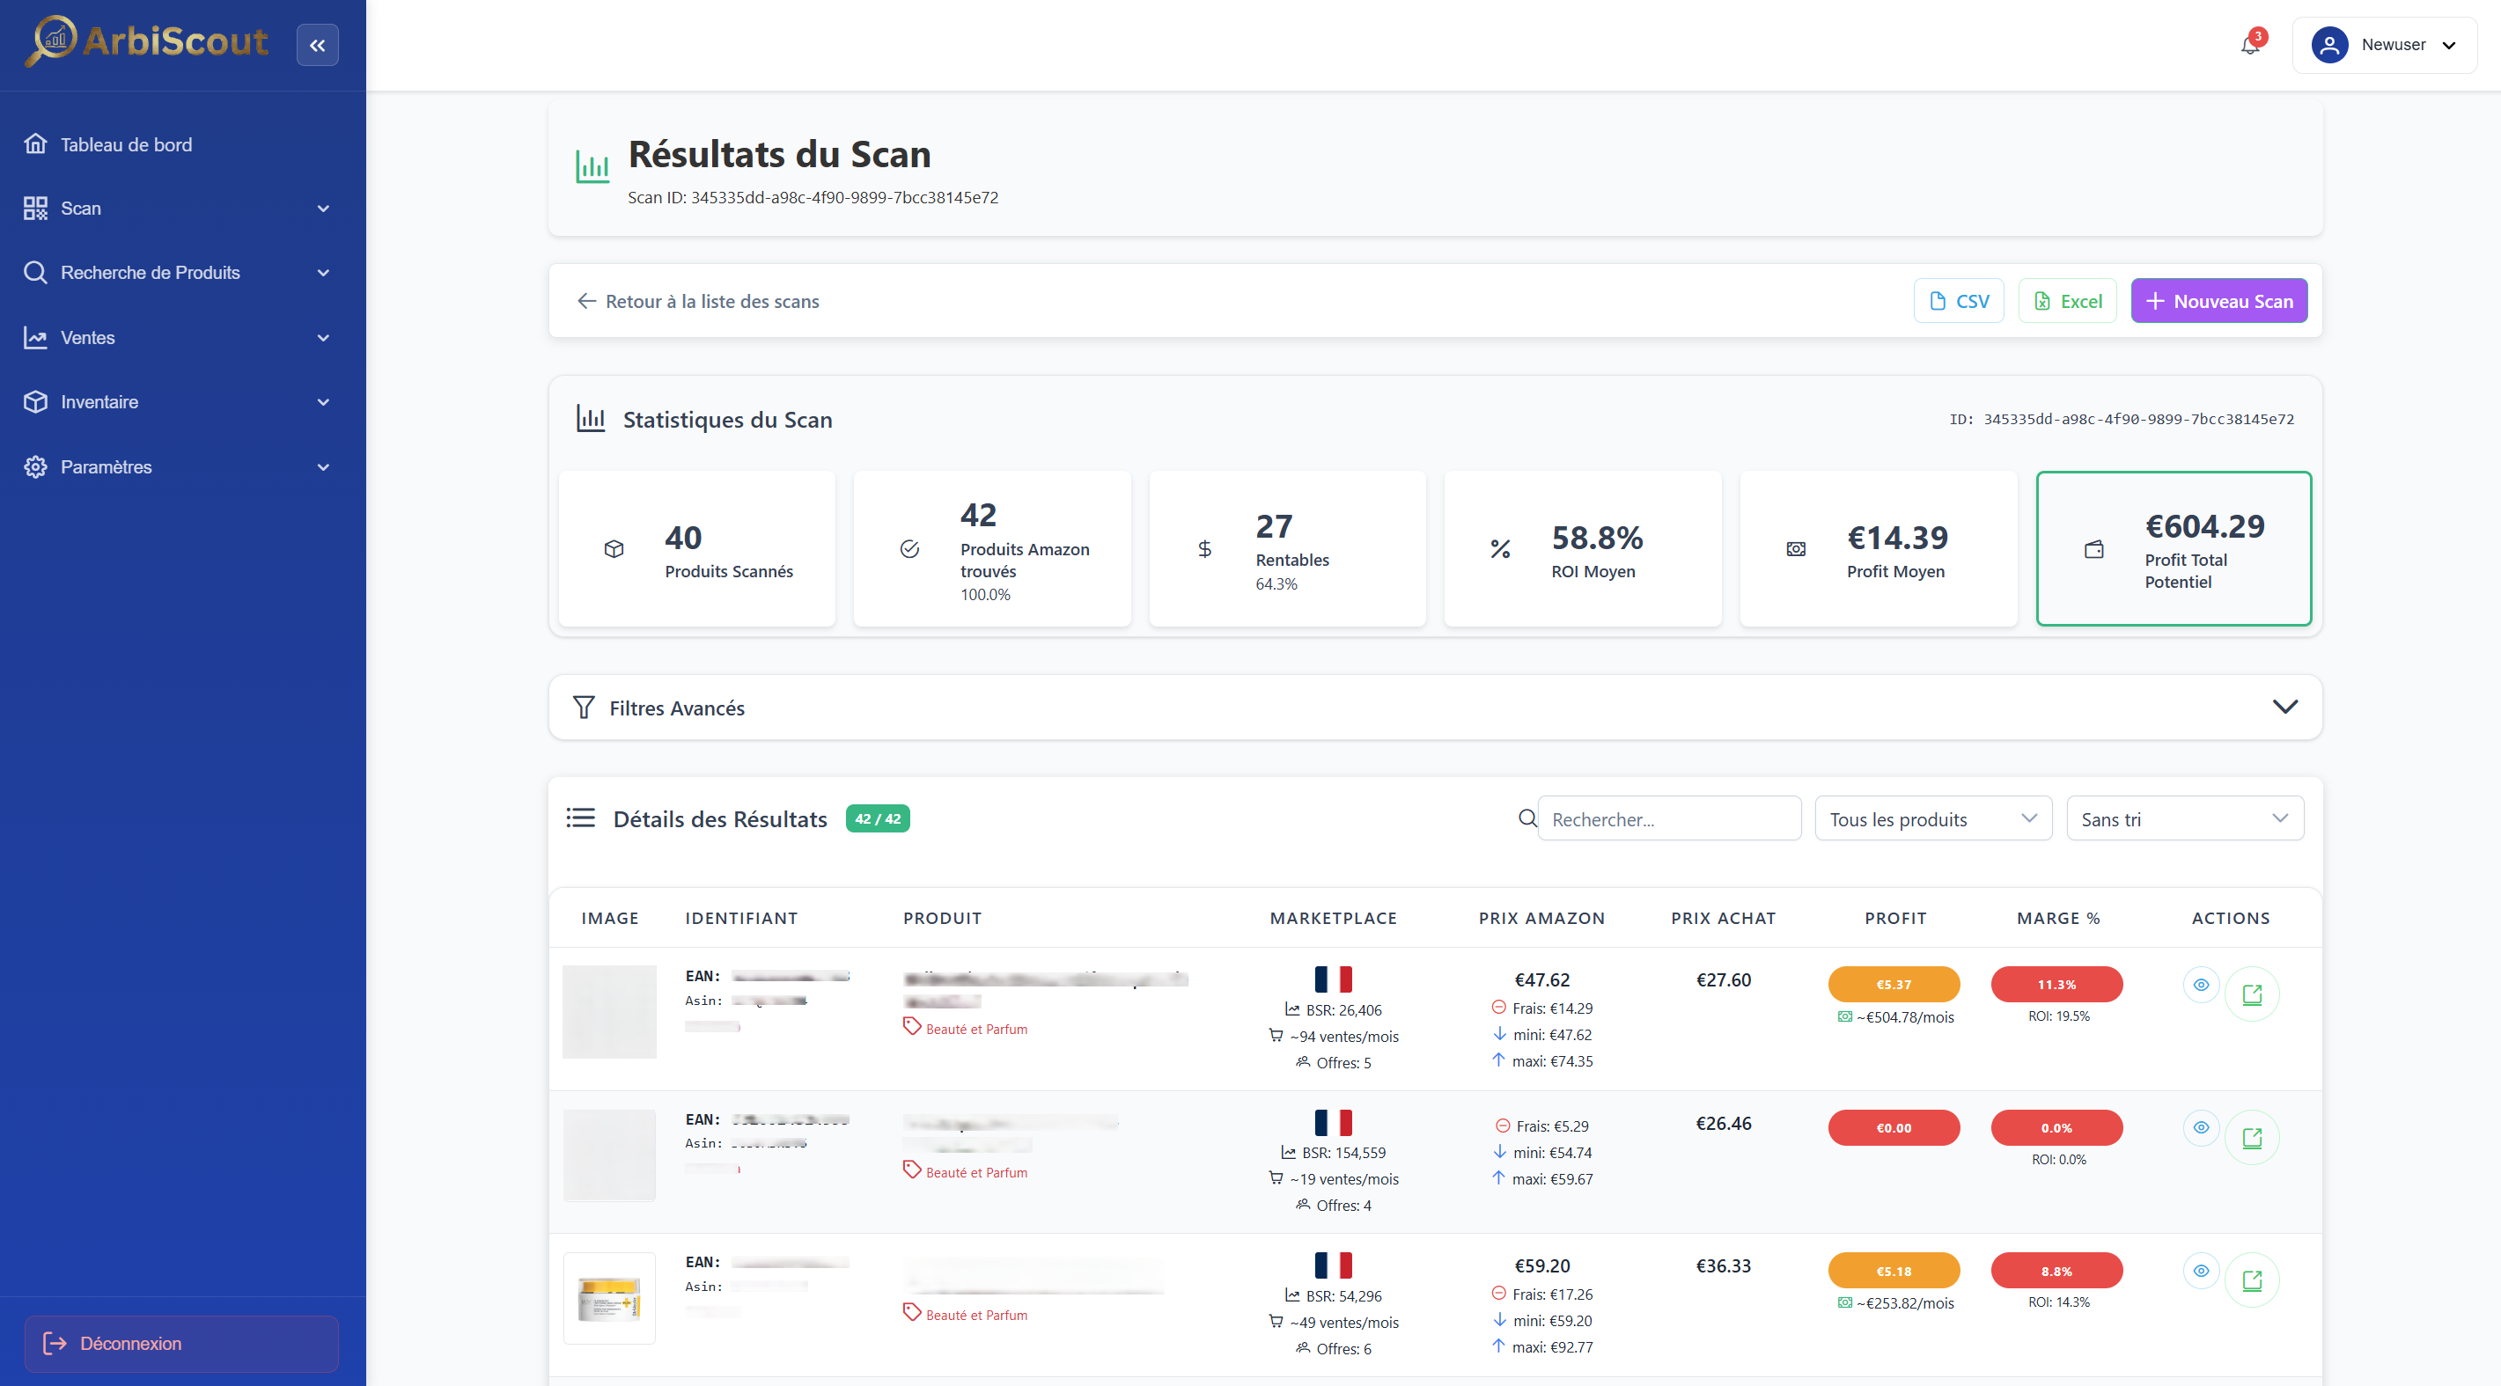
Task: Open the external link icon on the second row
Action: 2254,1138
